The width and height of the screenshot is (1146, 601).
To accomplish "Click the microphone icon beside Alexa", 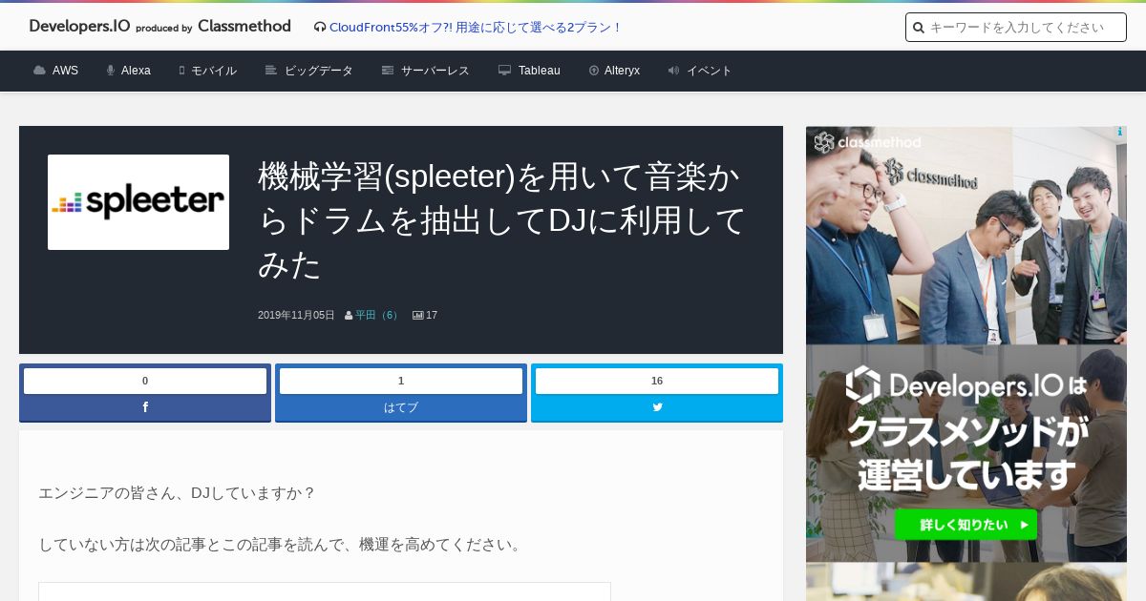I will tap(111, 71).
